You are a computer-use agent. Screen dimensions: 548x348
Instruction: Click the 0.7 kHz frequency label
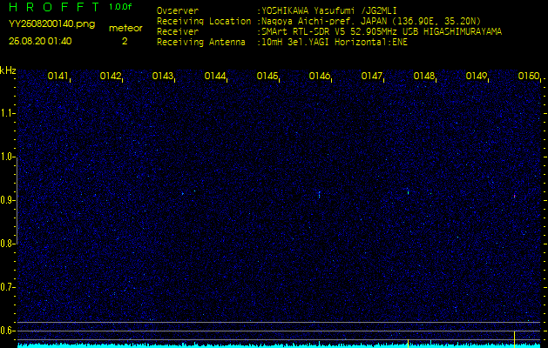tap(6, 288)
